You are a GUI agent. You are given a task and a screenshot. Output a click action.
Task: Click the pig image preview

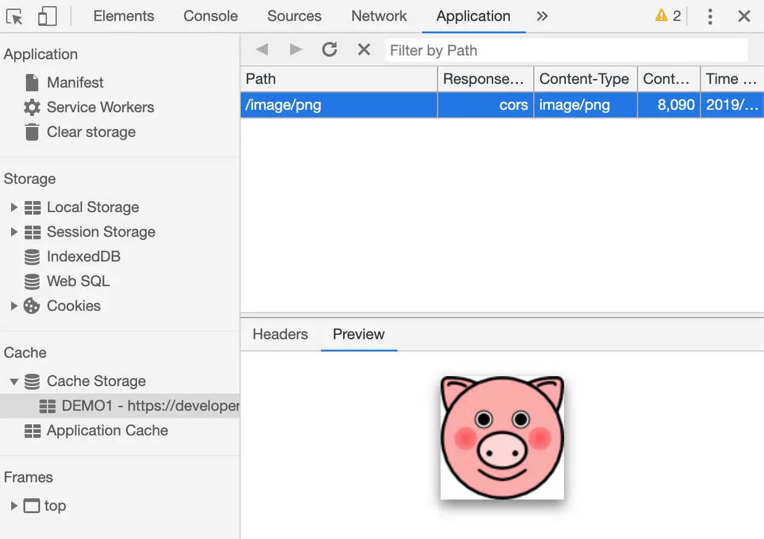click(x=502, y=437)
